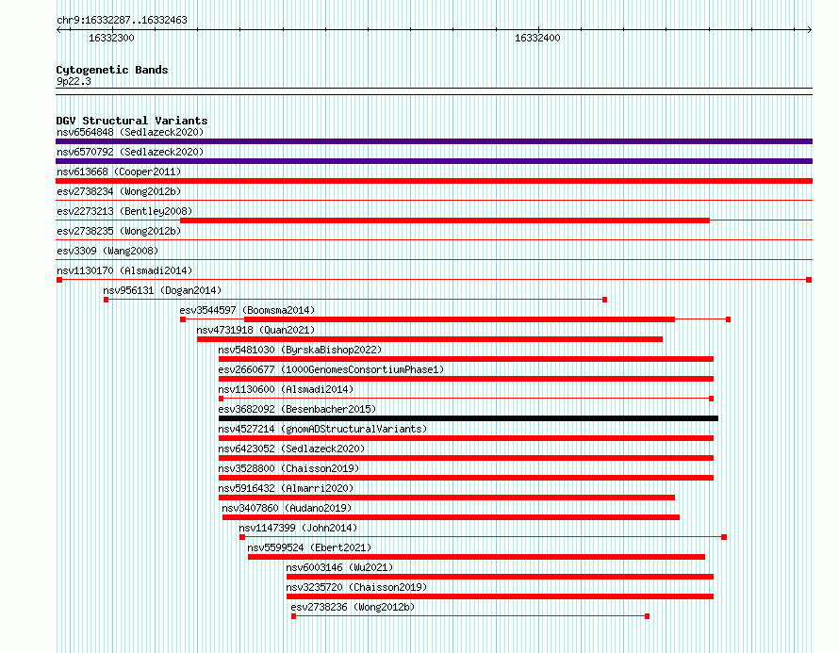This screenshot has width=839, height=653.
Task: Click the nsv6564848 (Sedlazeck2020) variant label
Action: pos(130,132)
